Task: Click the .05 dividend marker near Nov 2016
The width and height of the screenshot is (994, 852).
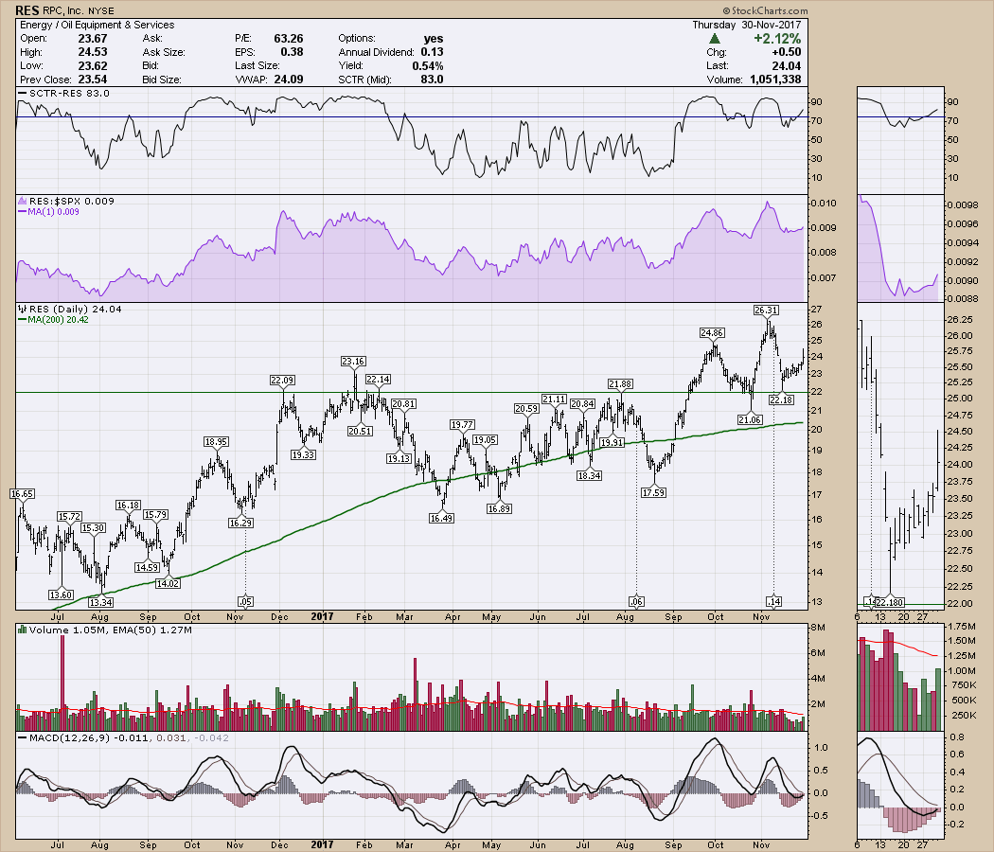Action: point(245,601)
